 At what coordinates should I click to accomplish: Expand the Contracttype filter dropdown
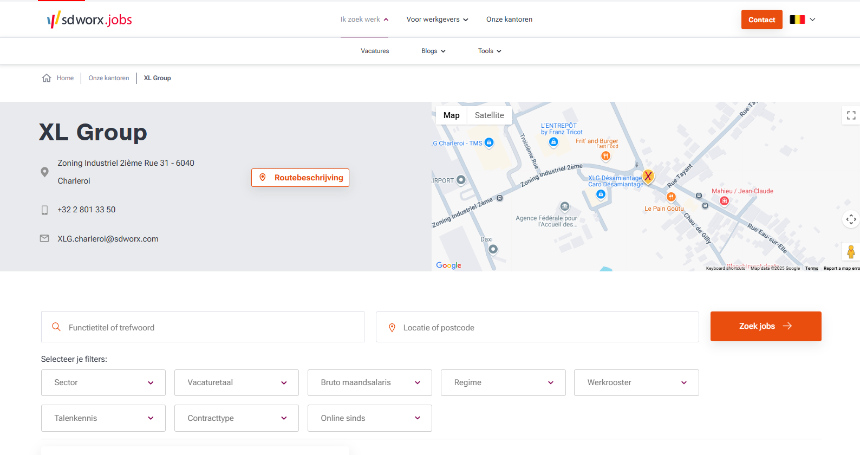[237, 418]
